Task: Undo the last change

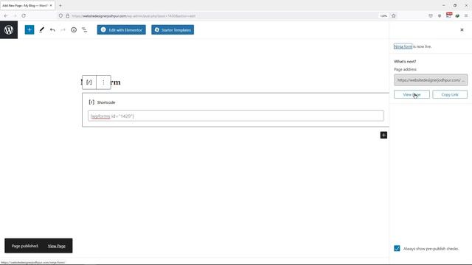Action: [x=52, y=29]
